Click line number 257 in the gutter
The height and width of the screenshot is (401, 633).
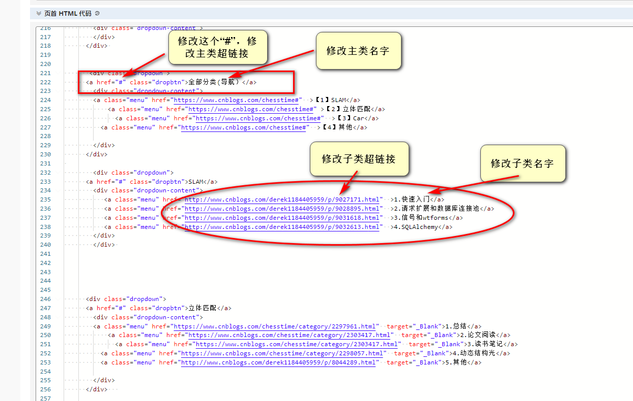(45, 398)
